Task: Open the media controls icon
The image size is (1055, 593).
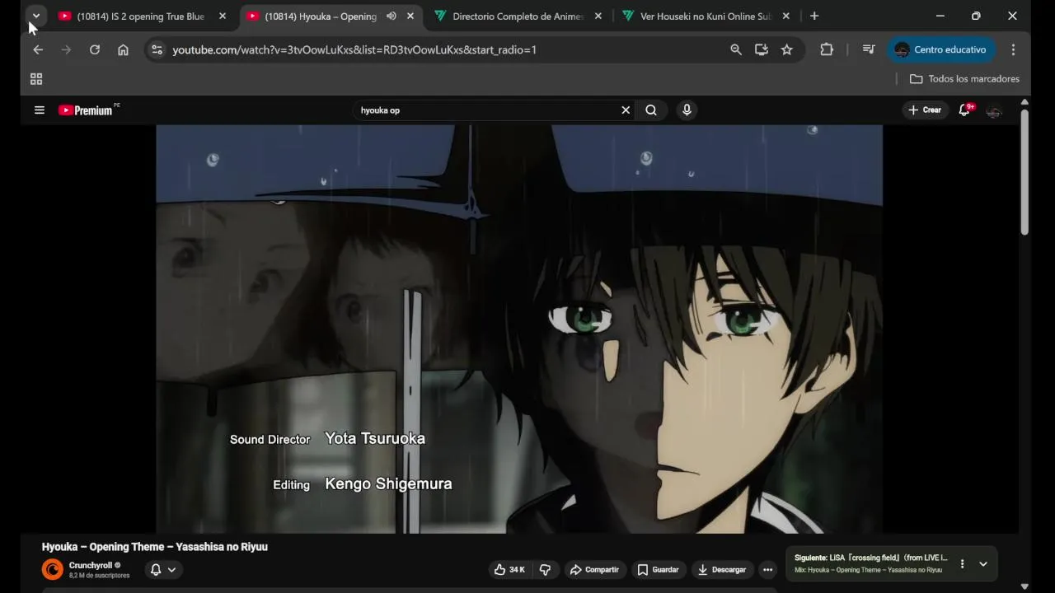Action: (x=869, y=49)
